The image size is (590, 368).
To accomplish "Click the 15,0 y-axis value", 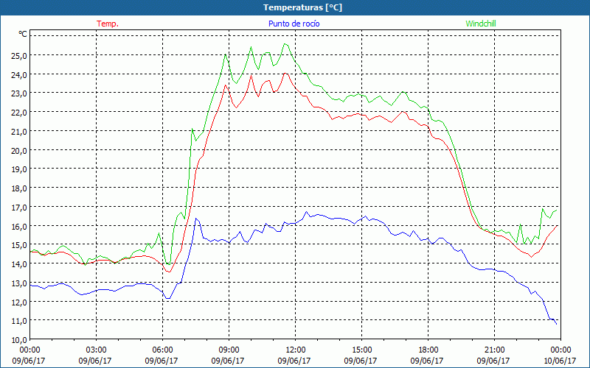I will 19,245.
